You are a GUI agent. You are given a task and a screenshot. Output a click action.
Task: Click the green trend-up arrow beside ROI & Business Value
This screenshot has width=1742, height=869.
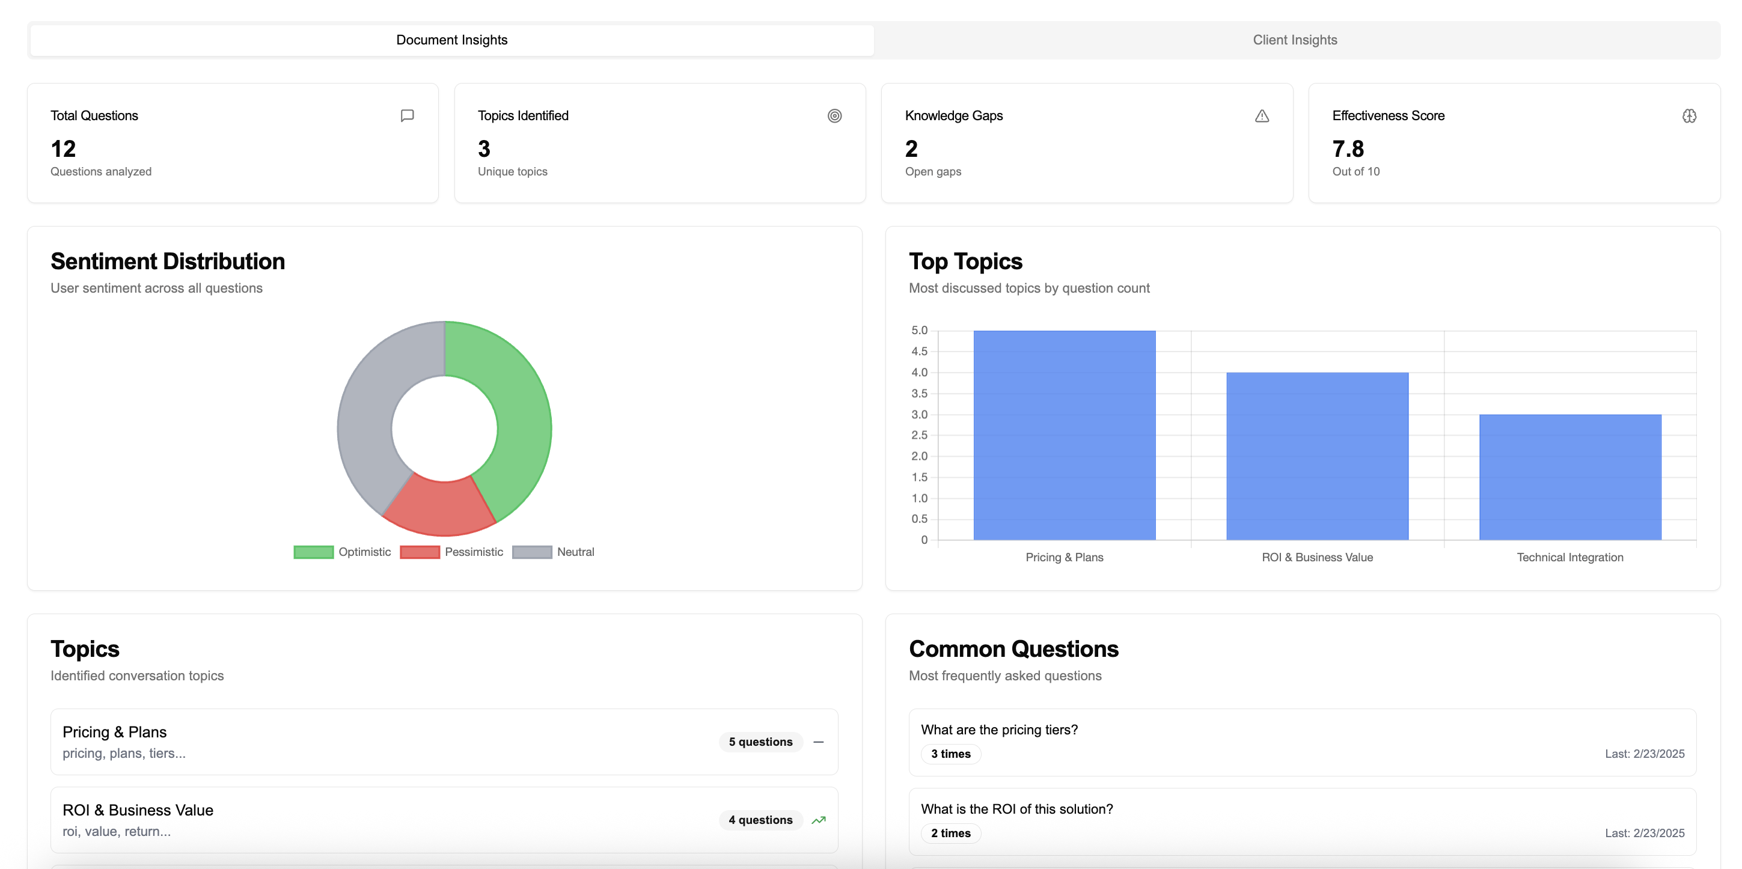click(819, 820)
